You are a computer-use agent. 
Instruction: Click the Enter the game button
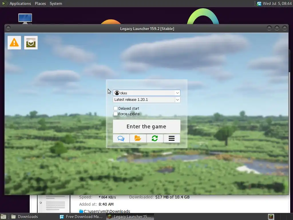(146, 126)
